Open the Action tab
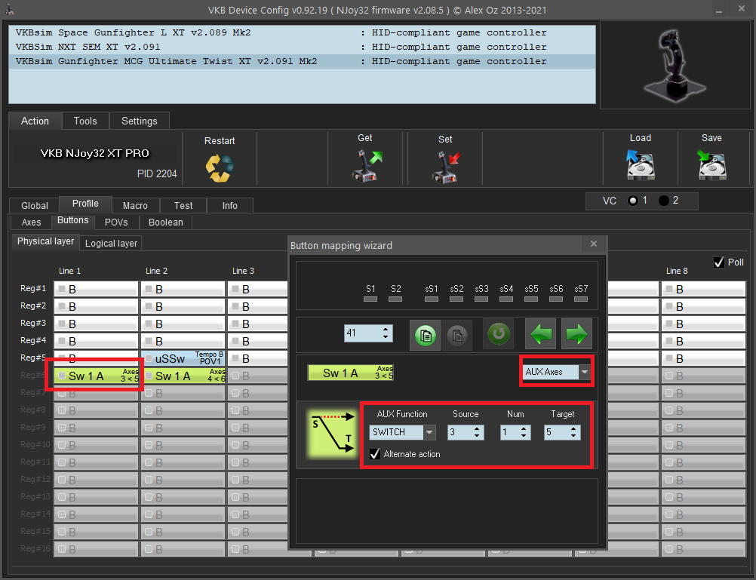Viewport: 756px width, 580px height. 35,121
